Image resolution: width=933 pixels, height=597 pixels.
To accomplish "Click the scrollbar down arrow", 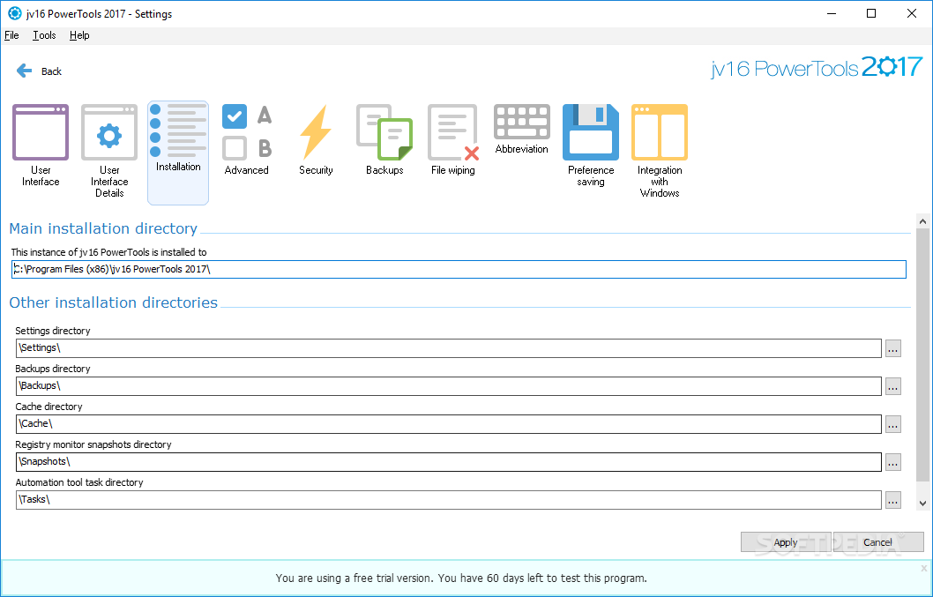I will [923, 504].
